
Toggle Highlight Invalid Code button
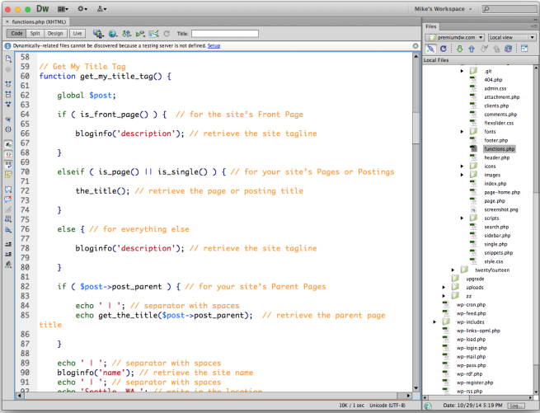[x=8, y=154]
